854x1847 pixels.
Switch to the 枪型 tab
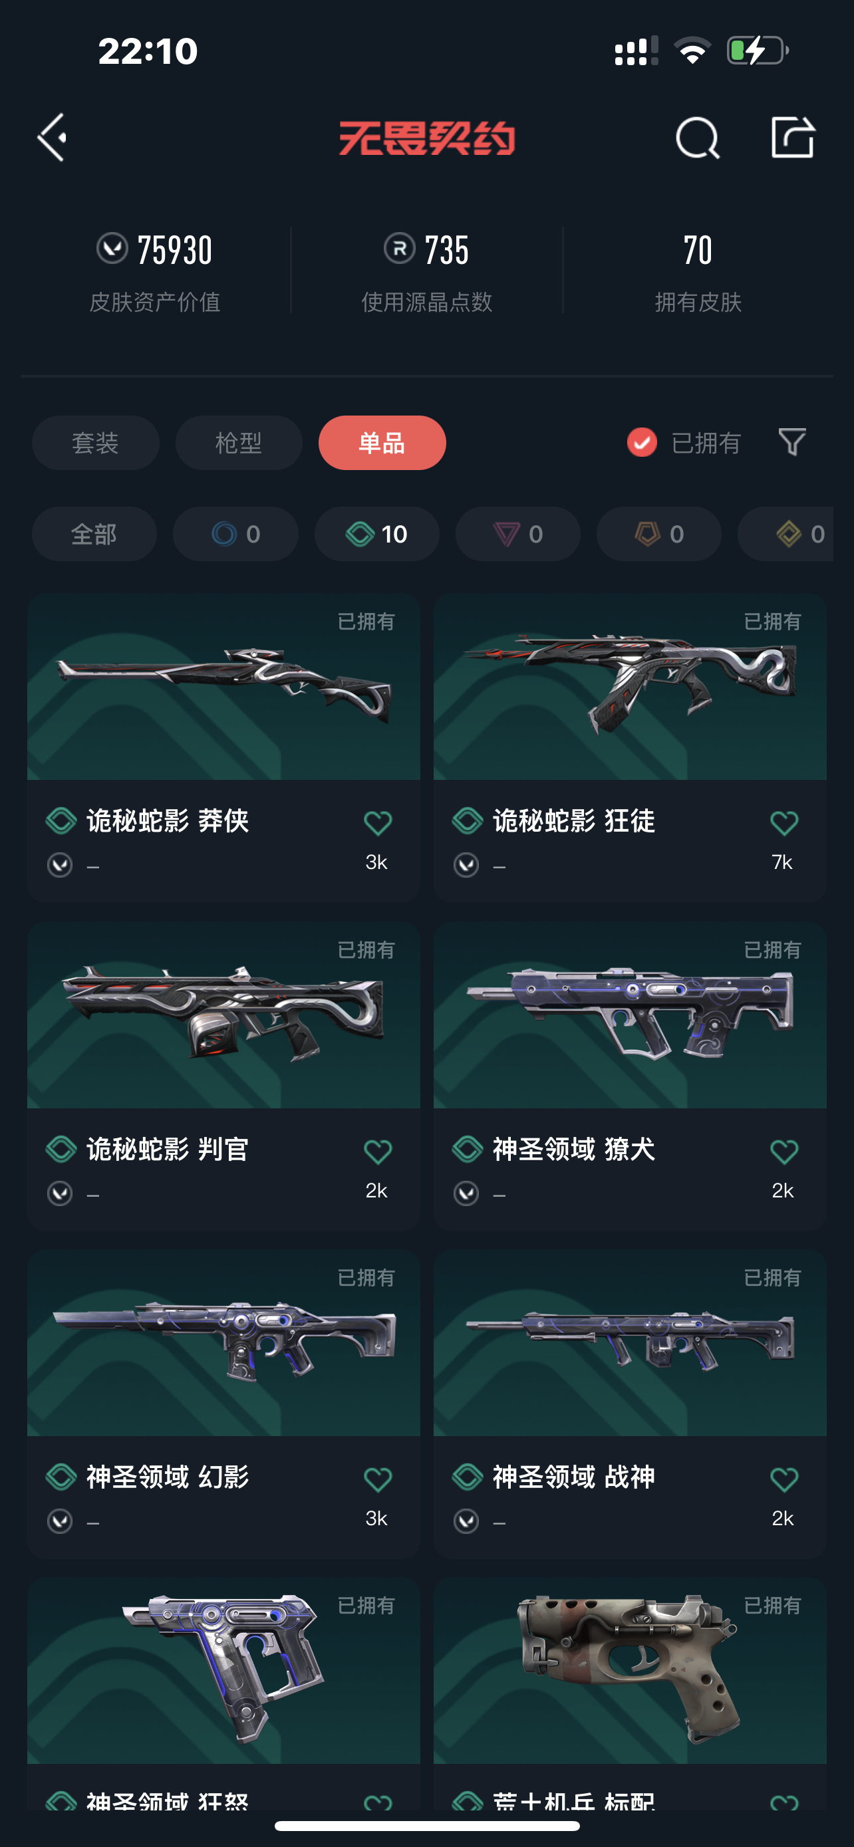coord(239,442)
